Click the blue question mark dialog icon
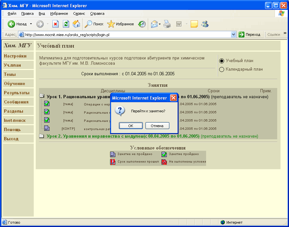The width and height of the screenshot is (289, 227). [120, 111]
